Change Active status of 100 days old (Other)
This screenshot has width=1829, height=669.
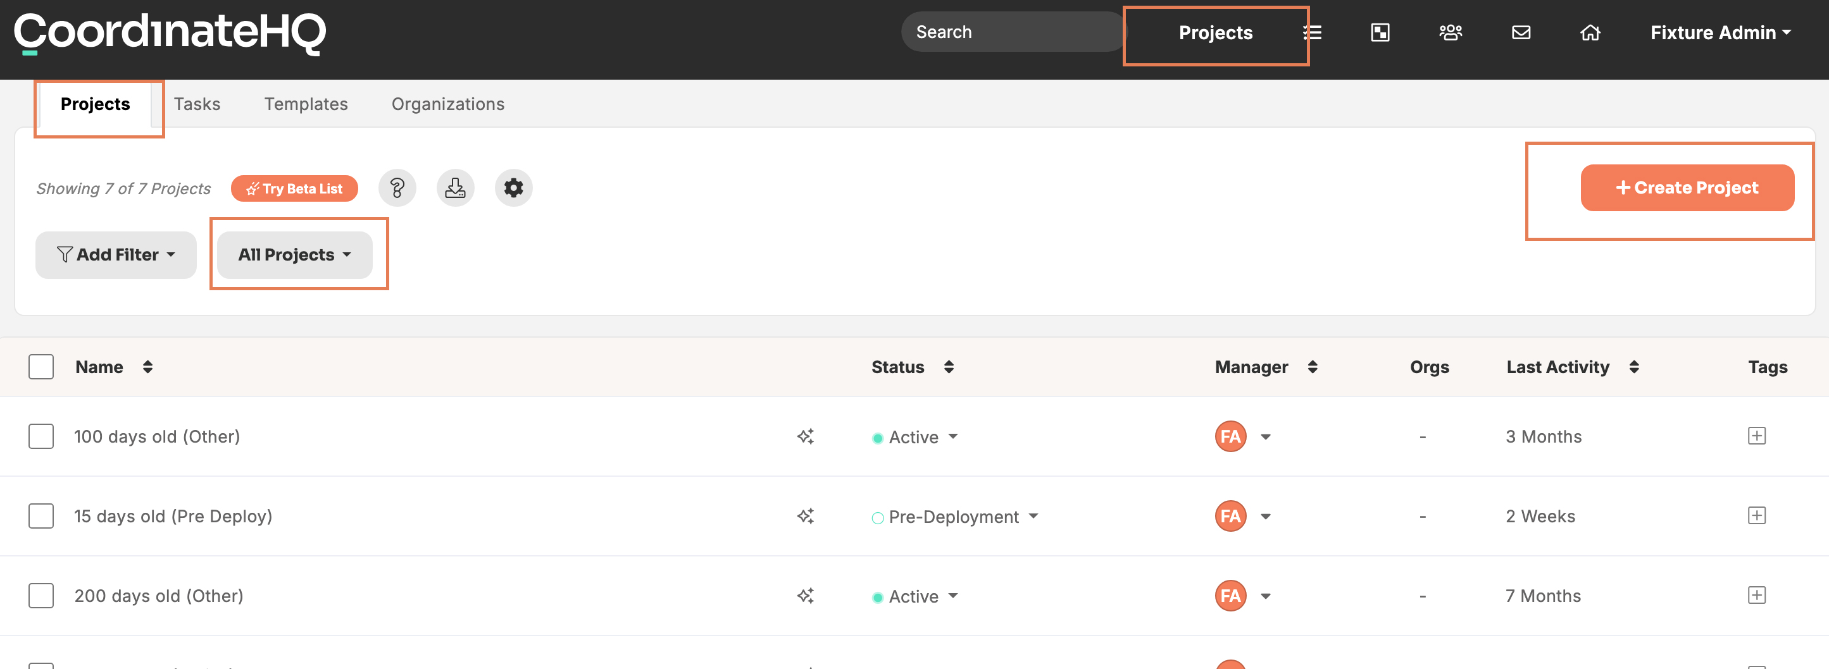915,437
